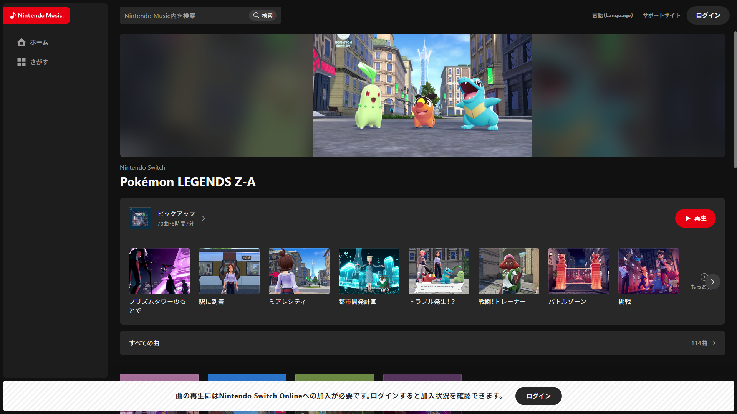Select the 都市開発計画 track thumbnail
The width and height of the screenshot is (737, 414).
369,271
